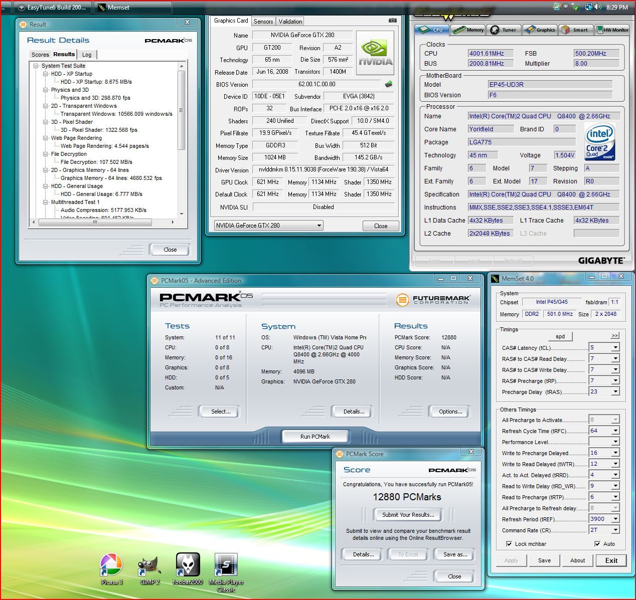
Task: Click the >> expand button in MemSet
Action: click(615, 335)
